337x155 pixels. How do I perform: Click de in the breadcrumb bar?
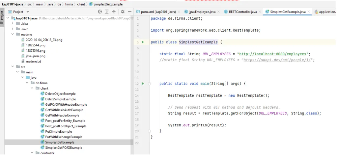point(59,4)
